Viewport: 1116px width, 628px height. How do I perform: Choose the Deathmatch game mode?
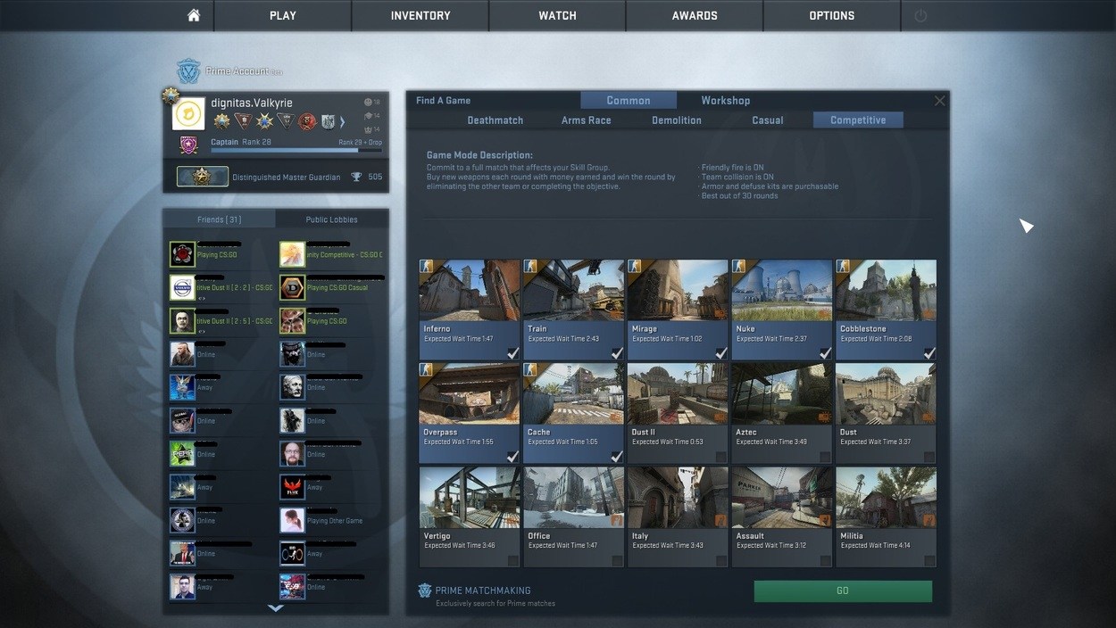pos(496,120)
